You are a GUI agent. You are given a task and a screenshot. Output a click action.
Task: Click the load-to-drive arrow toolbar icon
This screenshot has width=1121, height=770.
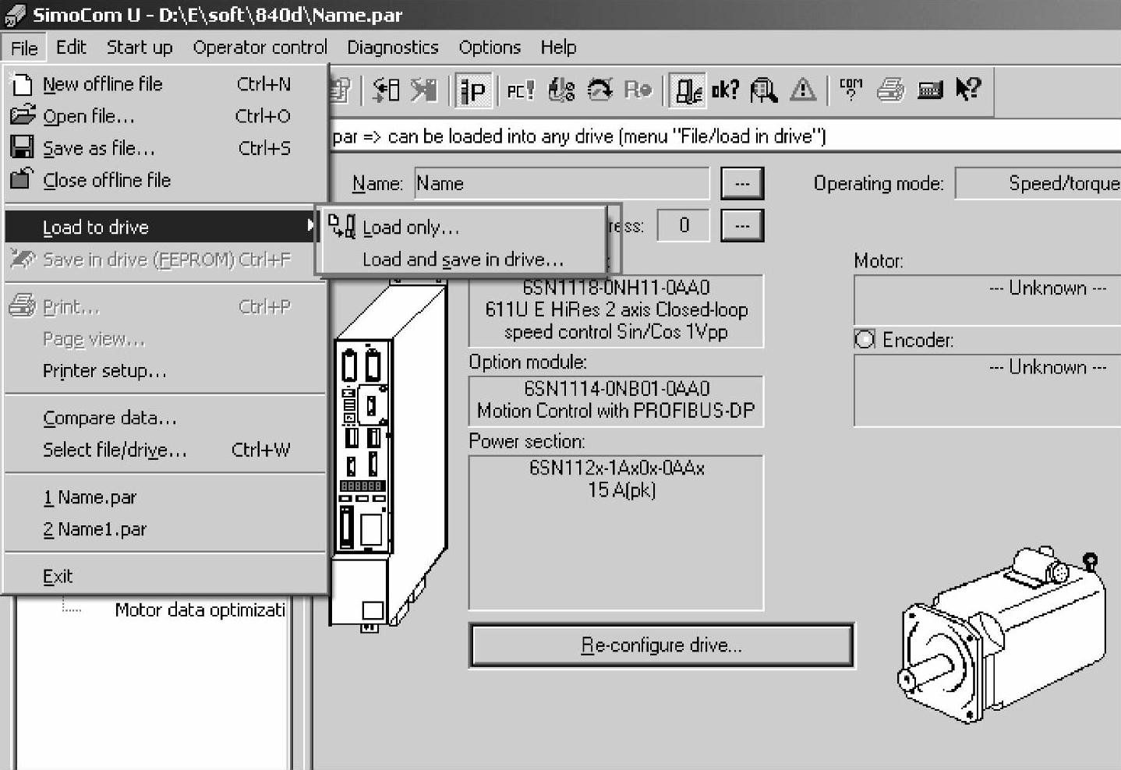coord(386,90)
